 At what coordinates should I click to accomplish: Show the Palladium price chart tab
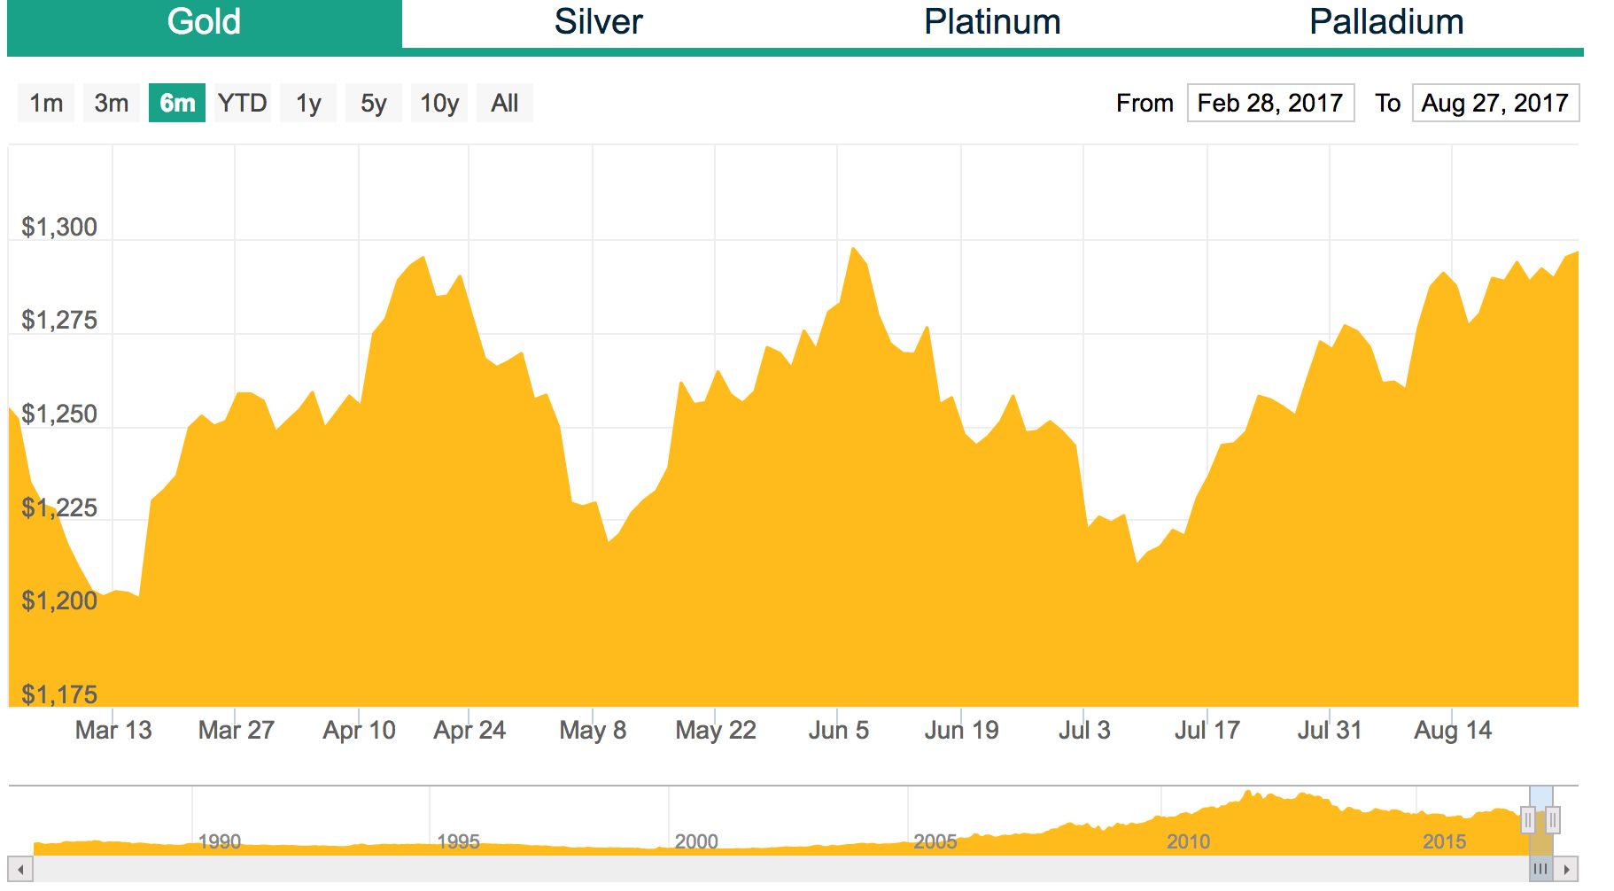[x=1386, y=24]
